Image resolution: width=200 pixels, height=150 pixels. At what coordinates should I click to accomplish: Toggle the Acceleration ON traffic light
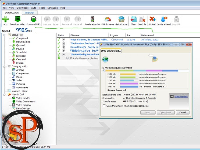(x=92, y=20)
